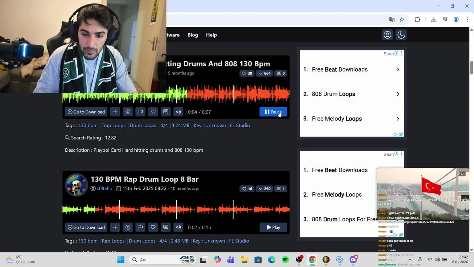Expand upper ad Free Beat Downloads chevron
Screen dimensions: 474x267
tap(398, 69)
